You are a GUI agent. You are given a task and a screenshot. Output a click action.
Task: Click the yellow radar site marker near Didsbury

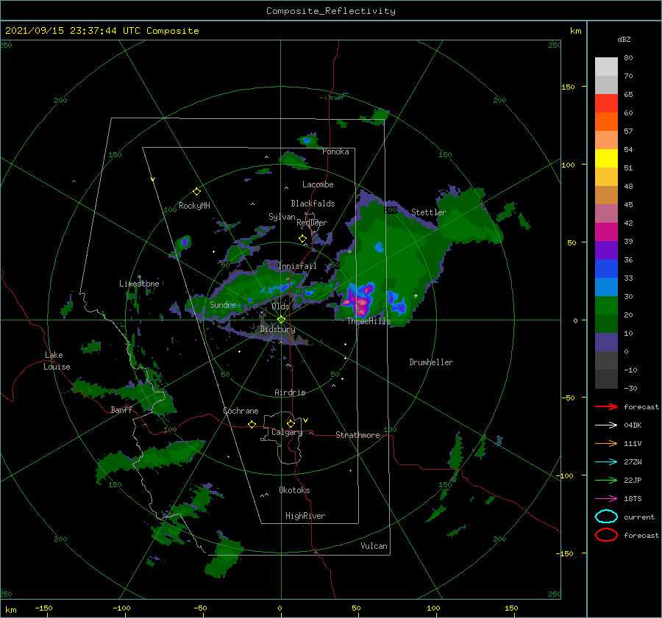tap(281, 320)
